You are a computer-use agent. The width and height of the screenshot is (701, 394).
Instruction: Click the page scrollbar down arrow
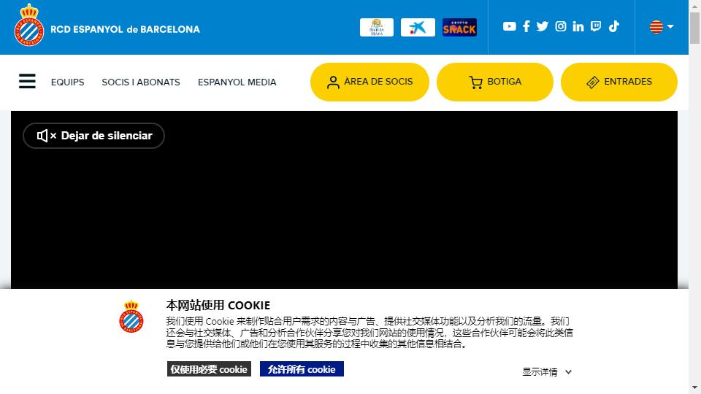694,387
